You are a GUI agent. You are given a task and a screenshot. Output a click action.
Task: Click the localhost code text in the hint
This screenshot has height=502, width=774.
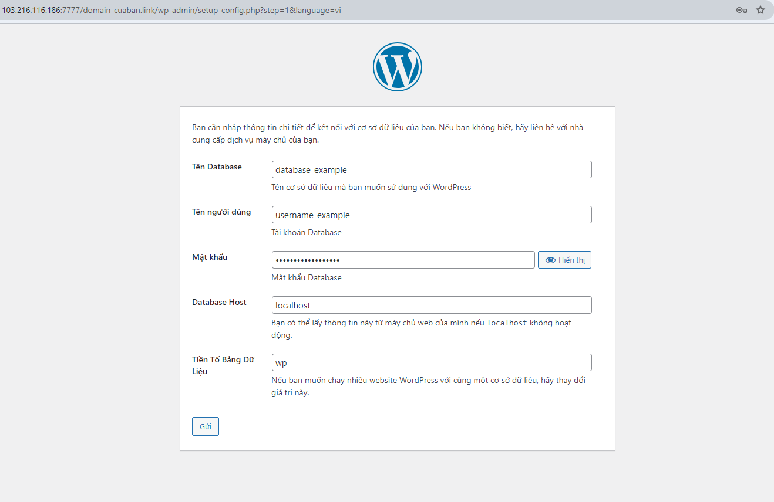[x=507, y=323]
